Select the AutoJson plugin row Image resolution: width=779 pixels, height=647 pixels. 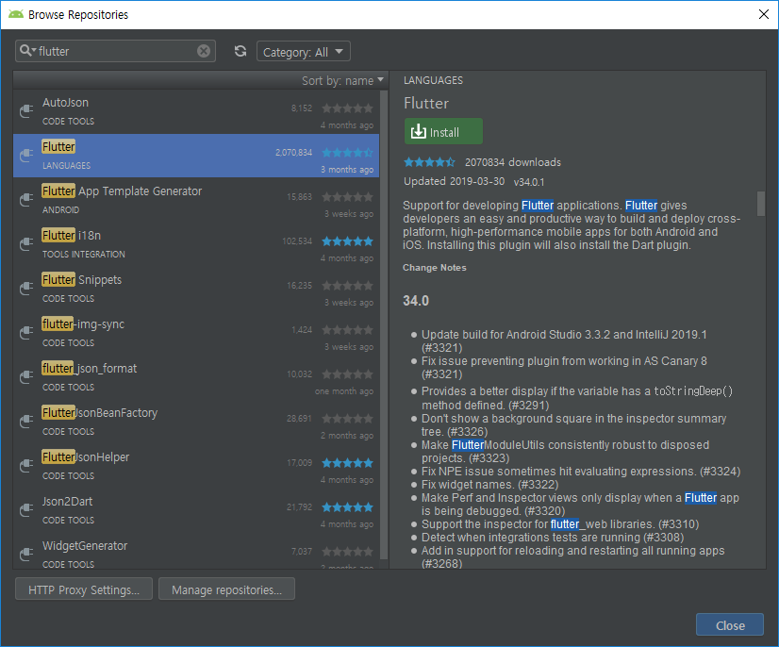(196, 112)
